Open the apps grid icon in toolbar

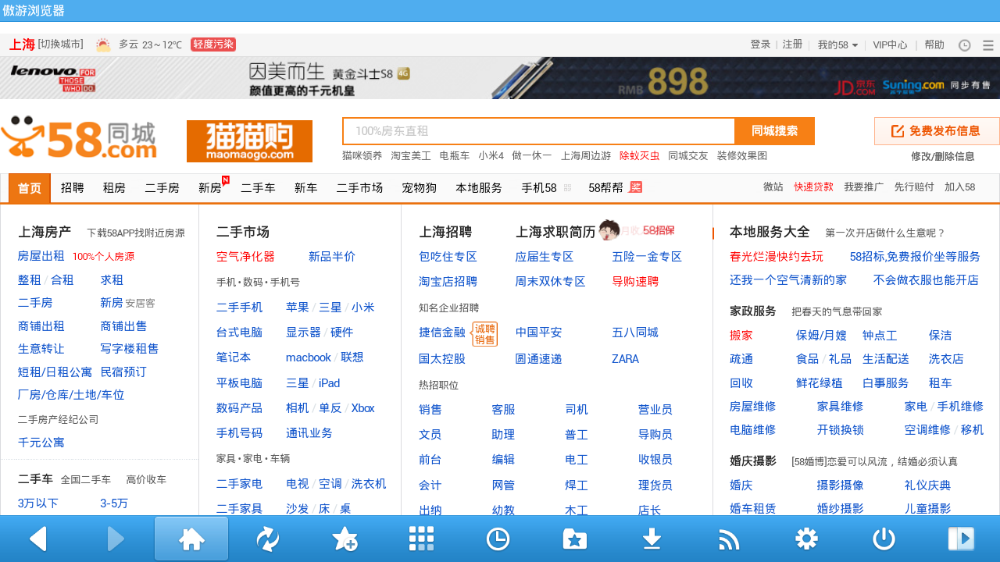click(421, 539)
